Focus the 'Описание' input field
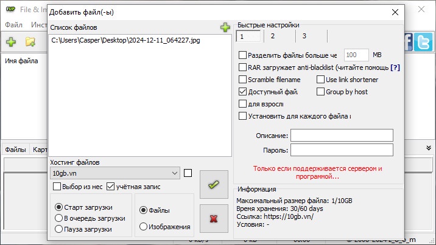The width and height of the screenshot is (436, 245). 342,136
